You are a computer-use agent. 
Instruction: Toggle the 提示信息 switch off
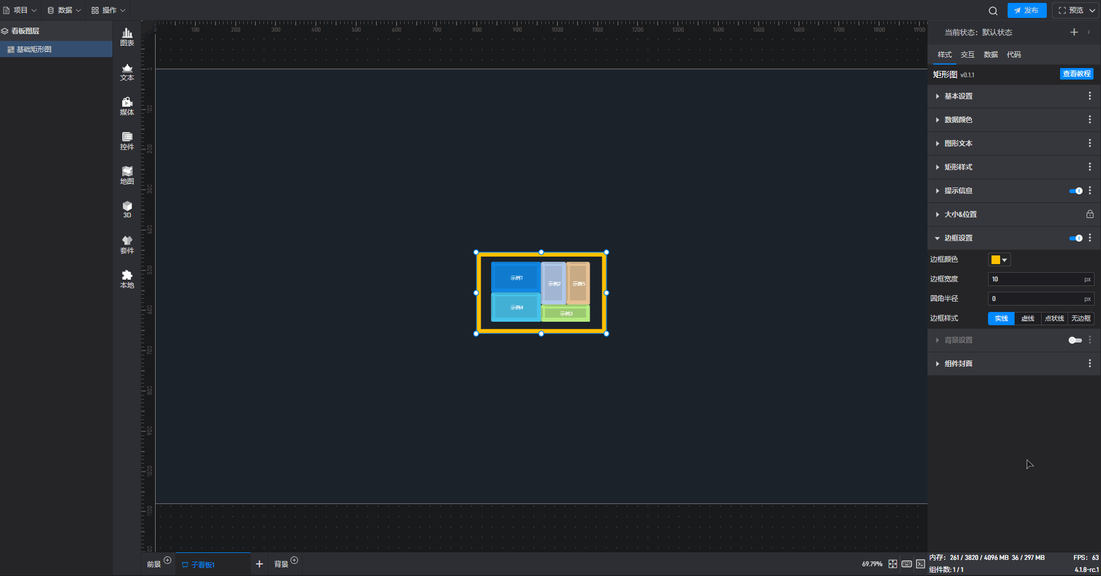point(1075,191)
